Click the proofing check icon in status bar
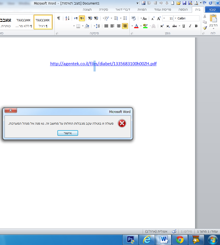220x245 pixels. point(174,231)
